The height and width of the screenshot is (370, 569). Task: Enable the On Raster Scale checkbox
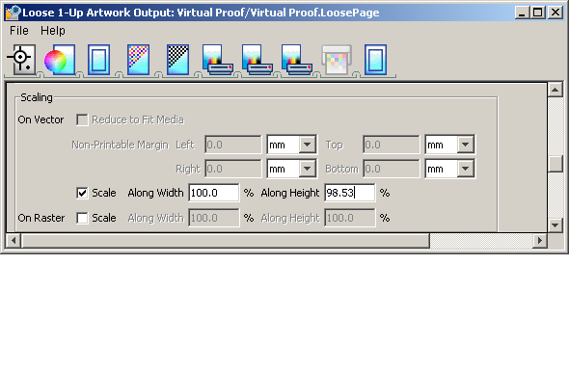82,218
